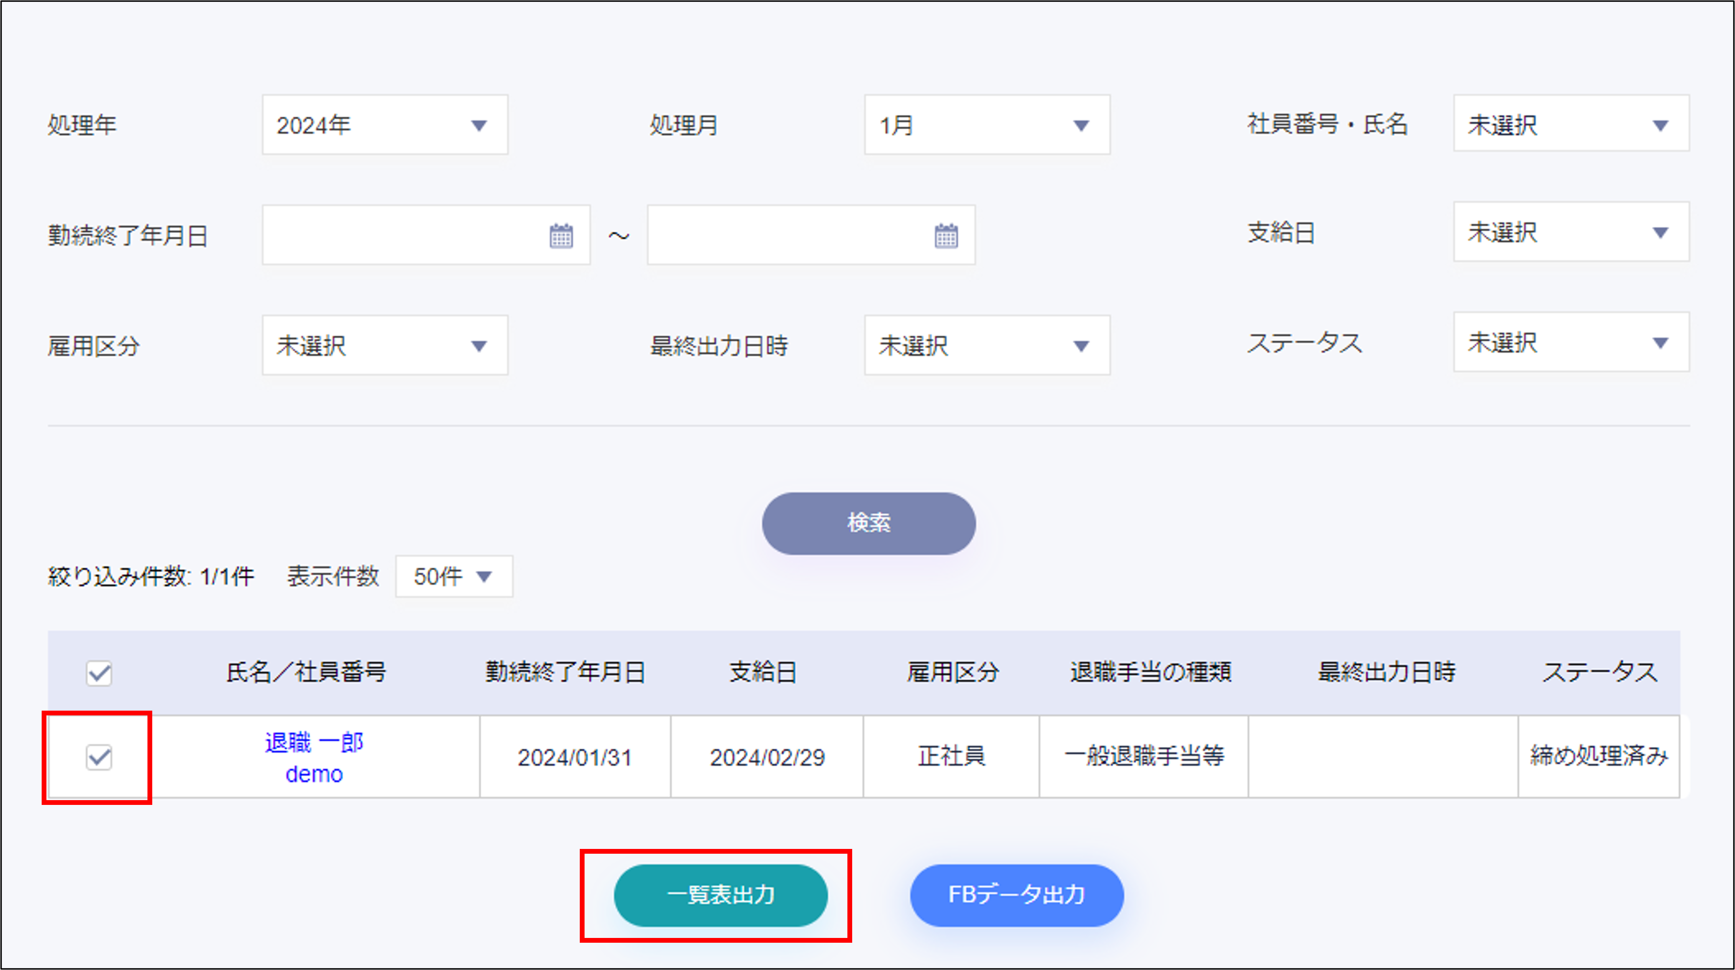Image resolution: width=1735 pixels, height=970 pixels.
Task: Uncheck the select-all checkbox in table header
Action: pos(98,672)
